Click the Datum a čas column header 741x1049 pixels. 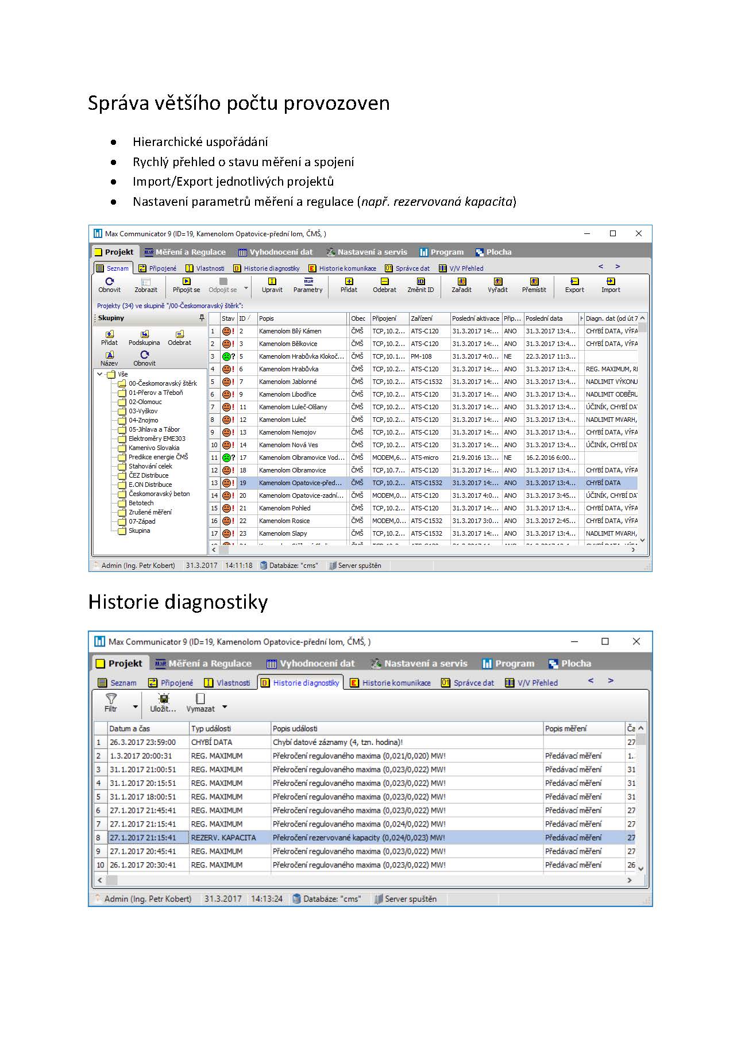click(x=148, y=728)
